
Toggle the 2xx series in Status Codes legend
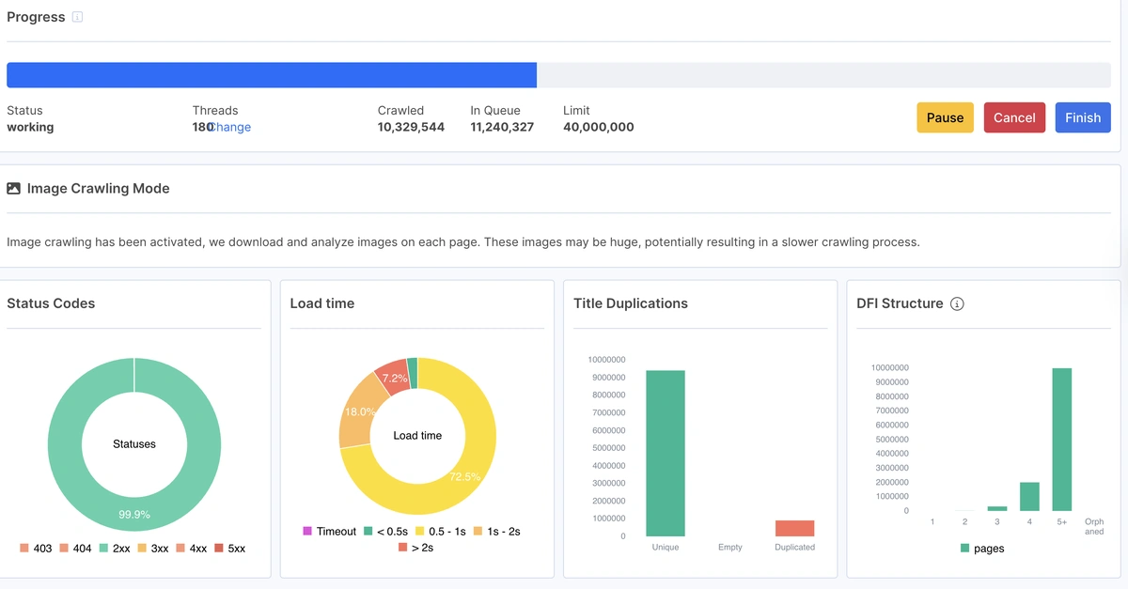pyautogui.click(x=113, y=548)
